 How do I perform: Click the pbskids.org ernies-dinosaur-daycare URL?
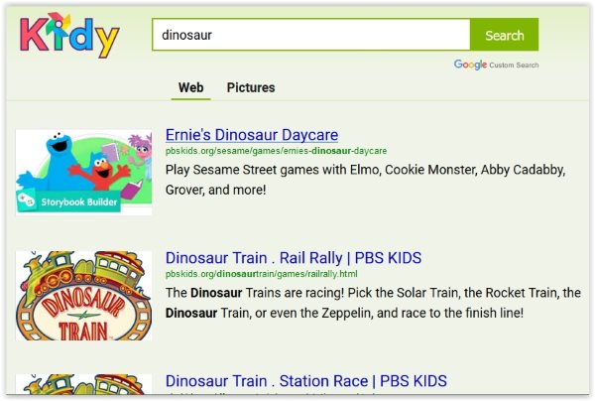pos(276,151)
